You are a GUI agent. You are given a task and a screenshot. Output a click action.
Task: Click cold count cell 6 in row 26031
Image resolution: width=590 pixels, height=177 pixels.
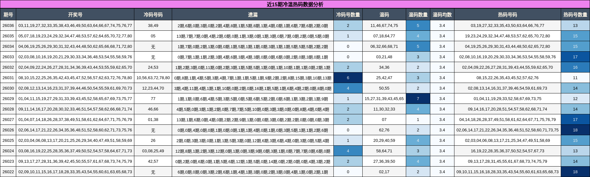[x=348, y=78]
